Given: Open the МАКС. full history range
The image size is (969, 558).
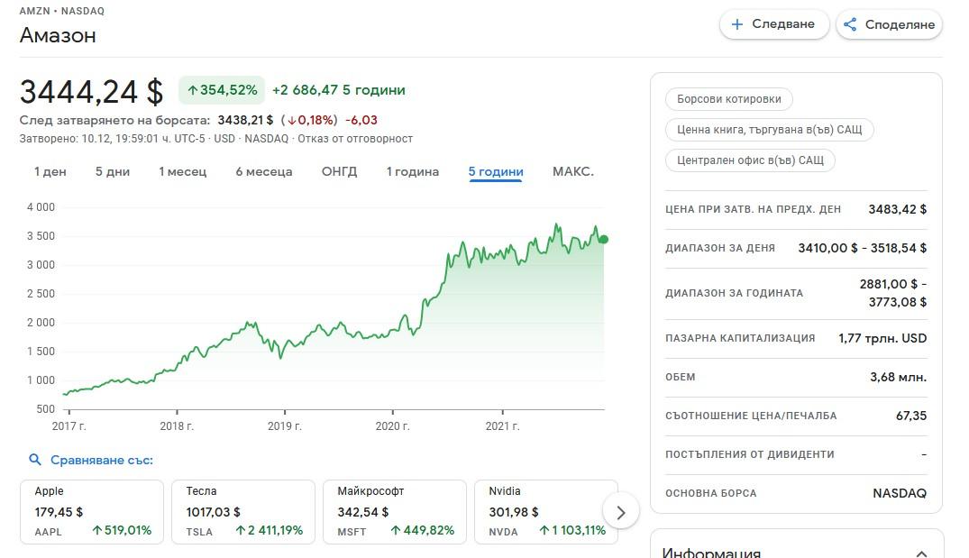Looking at the screenshot, I should 572,171.
